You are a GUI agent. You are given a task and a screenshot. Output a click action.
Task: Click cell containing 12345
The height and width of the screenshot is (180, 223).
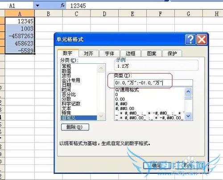point(20,21)
